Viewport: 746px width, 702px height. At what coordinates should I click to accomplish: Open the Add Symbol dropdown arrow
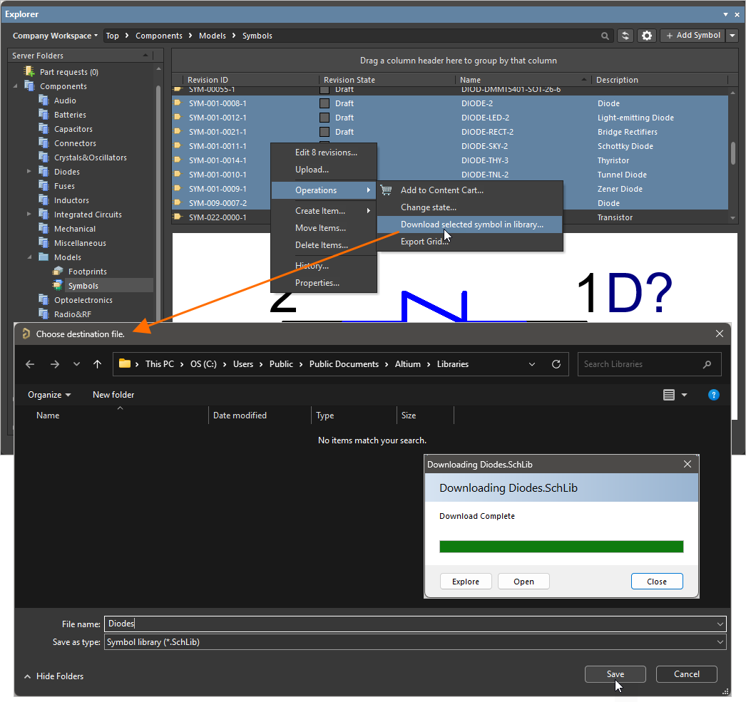(x=732, y=36)
